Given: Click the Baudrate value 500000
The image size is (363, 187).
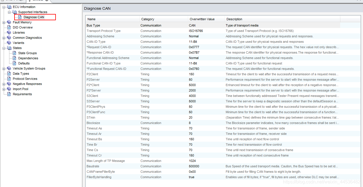Looking at the screenshot, I should pyautogui.click(x=194, y=166).
